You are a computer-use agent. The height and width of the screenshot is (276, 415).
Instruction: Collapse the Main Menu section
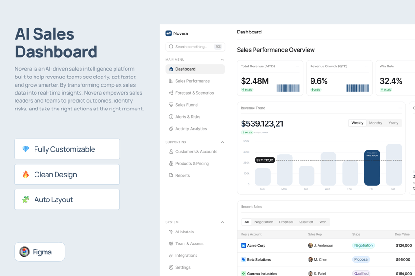[x=222, y=60]
